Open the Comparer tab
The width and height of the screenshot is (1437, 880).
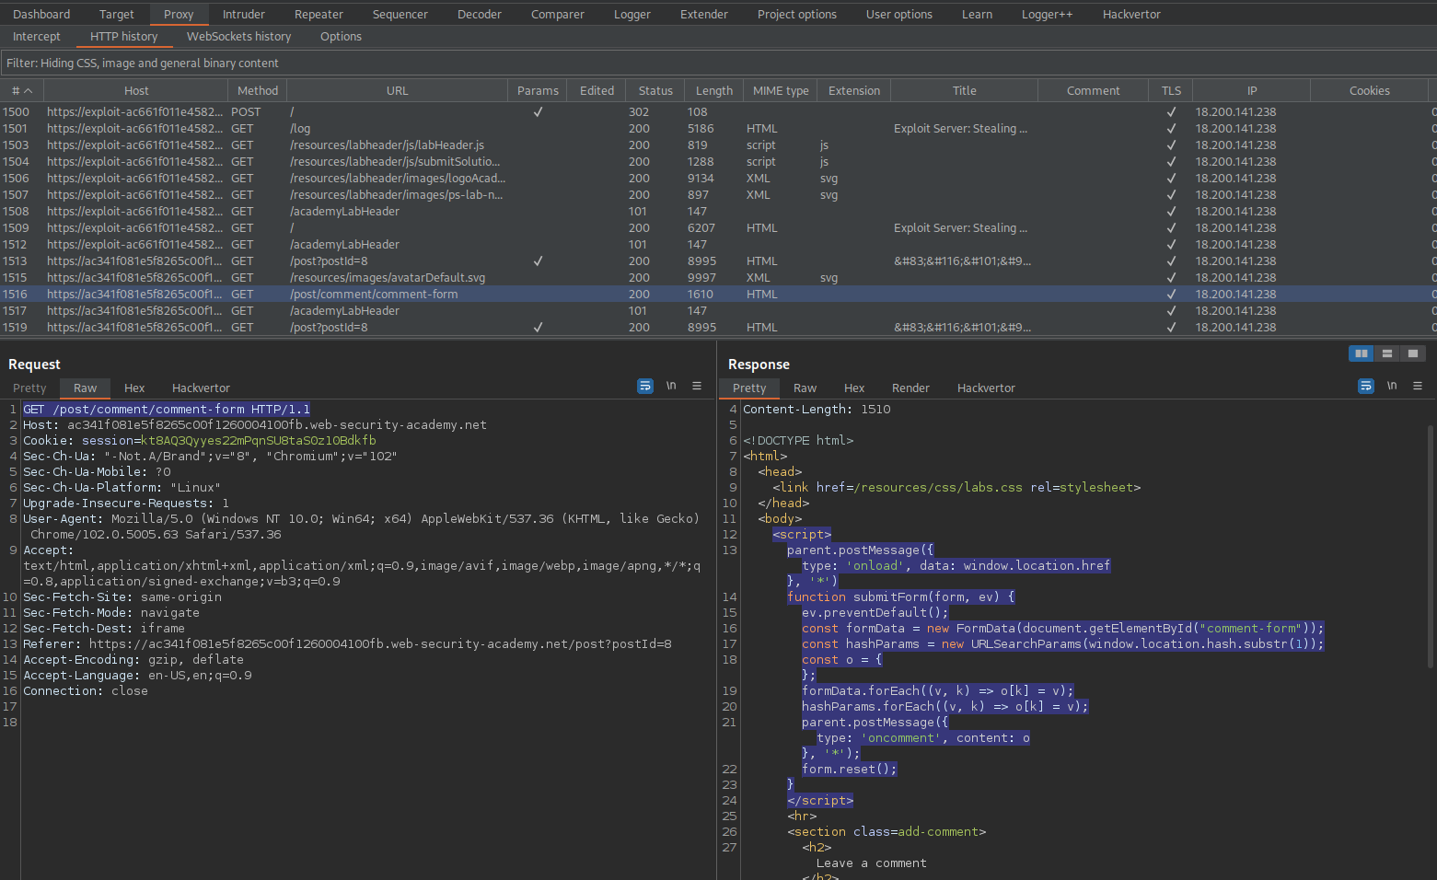click(x=557, y=14)
